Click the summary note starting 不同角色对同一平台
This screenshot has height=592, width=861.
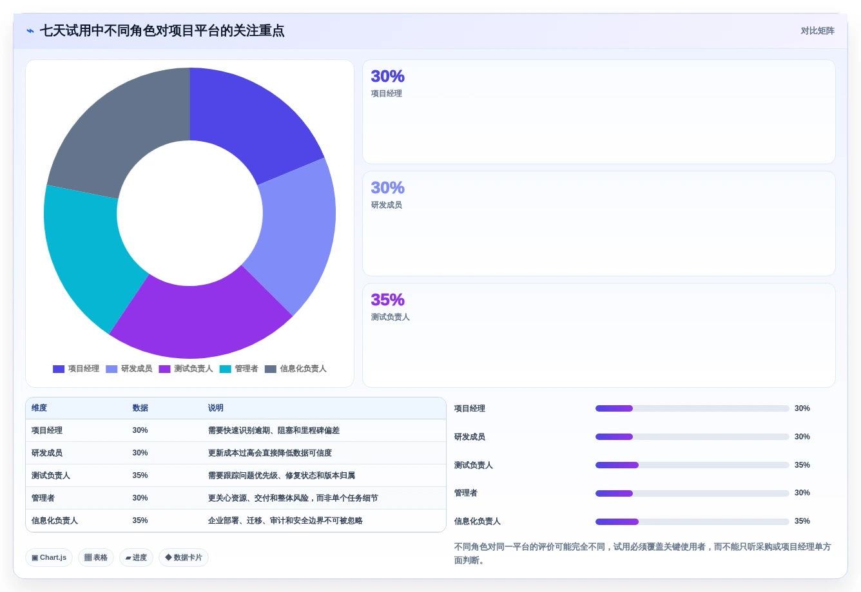click(643, 553)
